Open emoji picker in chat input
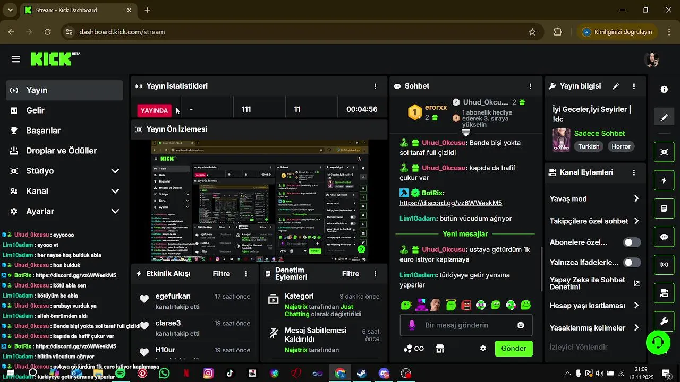Screen dimensions: 680x382 coord(521,325)
